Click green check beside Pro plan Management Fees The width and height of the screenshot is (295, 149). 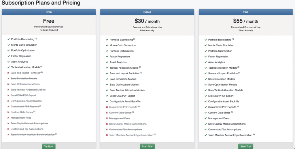tap(205, 118)
